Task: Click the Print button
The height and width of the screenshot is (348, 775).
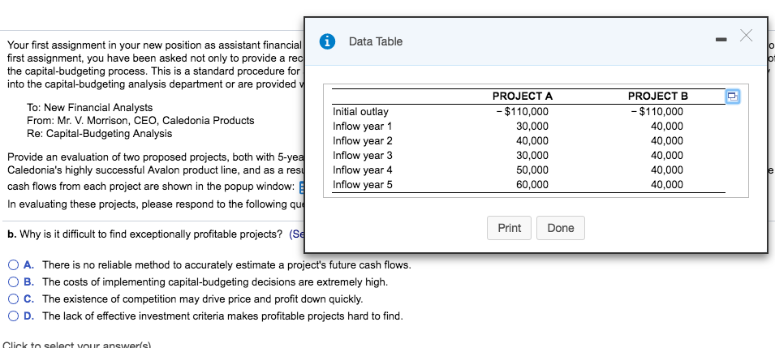Action: pos(509,228)
